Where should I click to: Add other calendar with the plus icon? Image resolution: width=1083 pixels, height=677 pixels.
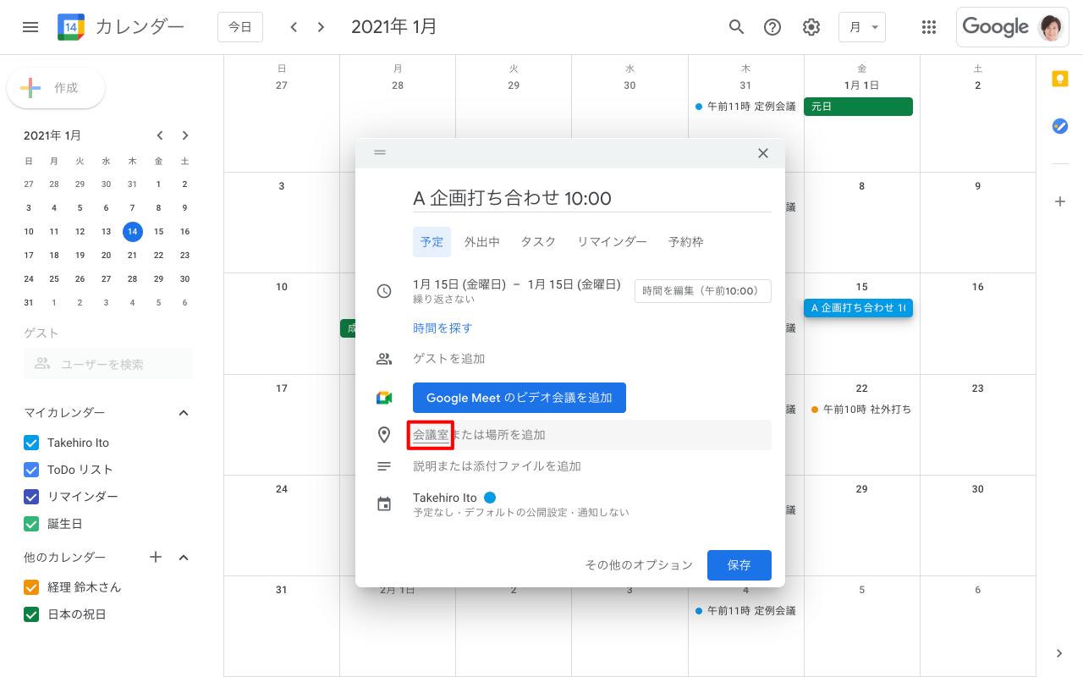click(x=156, y=557)
